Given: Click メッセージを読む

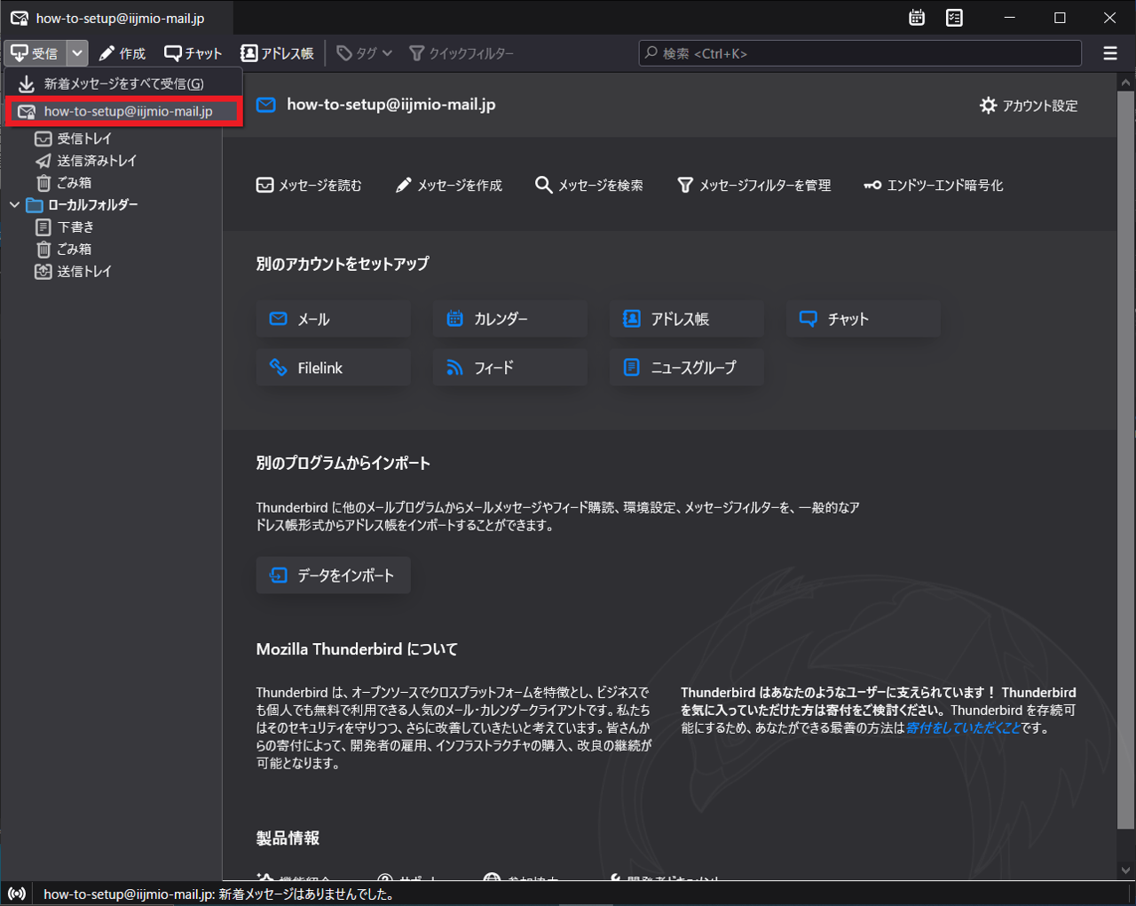Looking at the screenshot, I should tap(309, 185).
